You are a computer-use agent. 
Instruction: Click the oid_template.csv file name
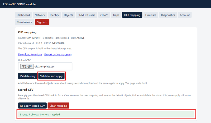(45, 67)
